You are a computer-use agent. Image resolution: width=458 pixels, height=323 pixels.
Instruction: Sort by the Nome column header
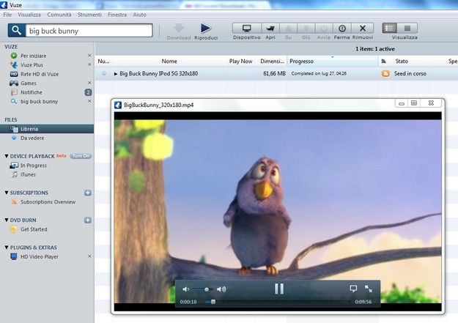coord(169,62)
